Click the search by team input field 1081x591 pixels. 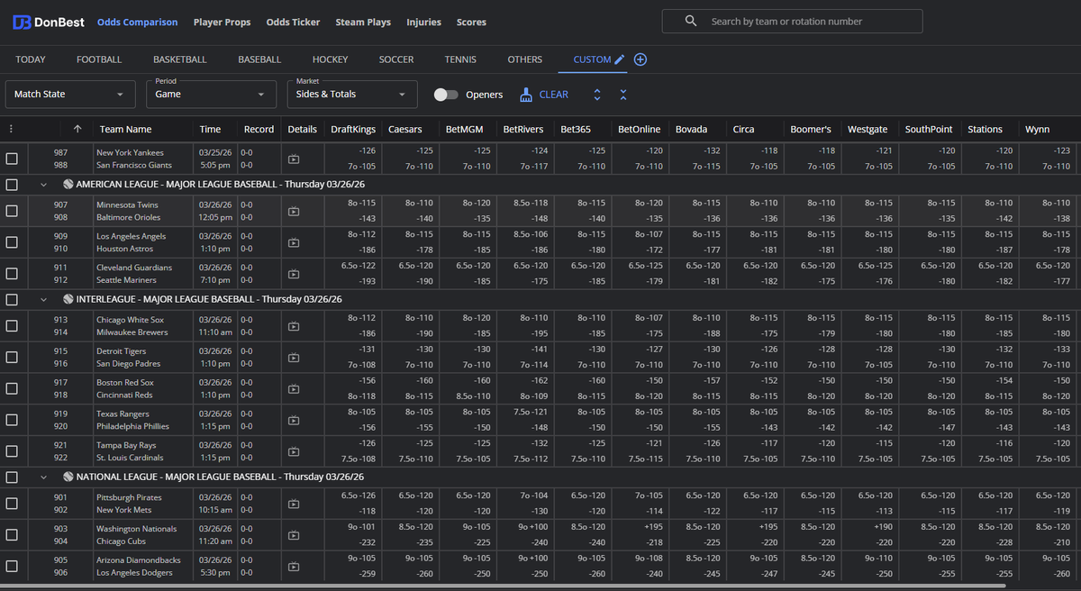coord(793,21)
